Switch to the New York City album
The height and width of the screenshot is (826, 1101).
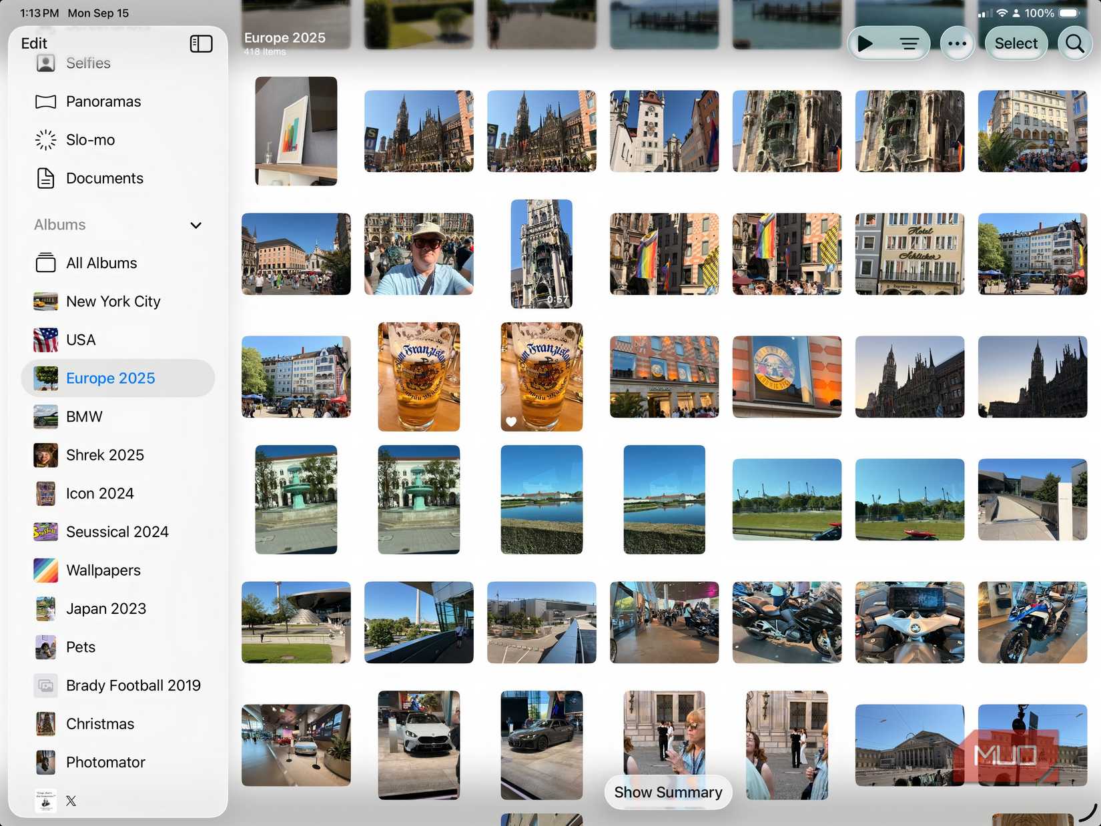coord(113,301)
